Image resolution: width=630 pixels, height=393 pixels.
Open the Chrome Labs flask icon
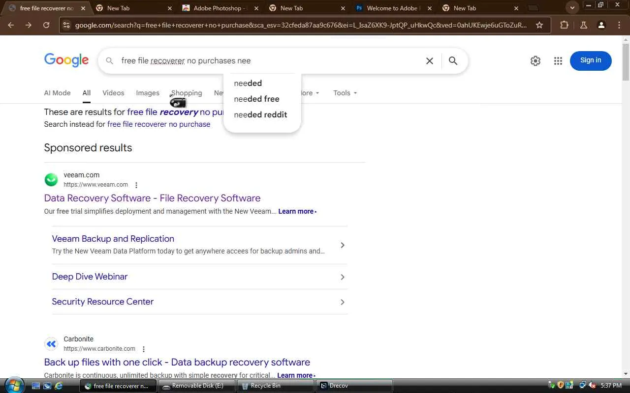click(584, 25)
